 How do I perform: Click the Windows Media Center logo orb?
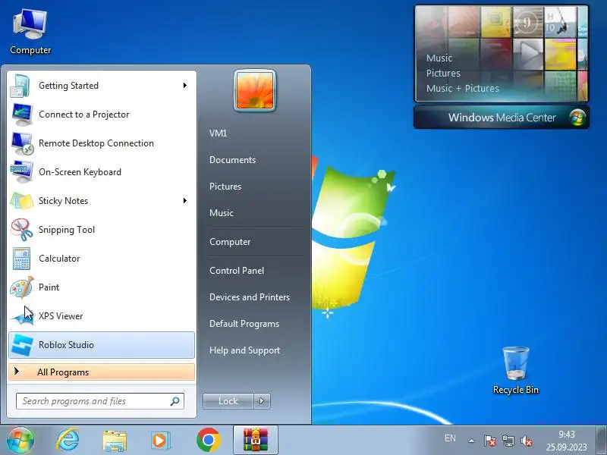[x=577, y=118]
